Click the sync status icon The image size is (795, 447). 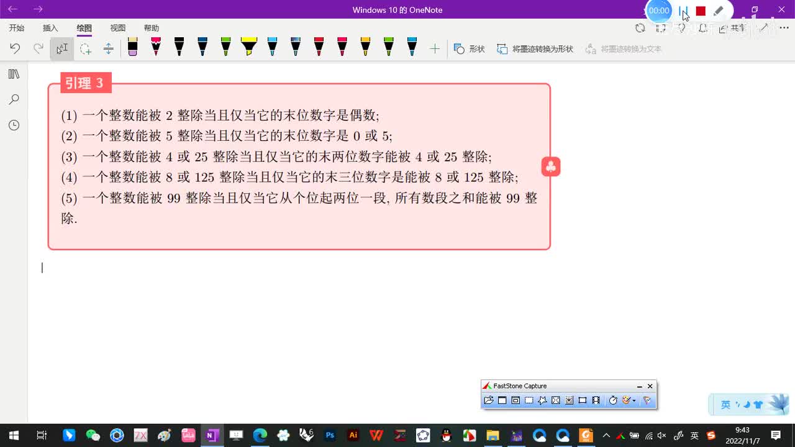[640, 28]
